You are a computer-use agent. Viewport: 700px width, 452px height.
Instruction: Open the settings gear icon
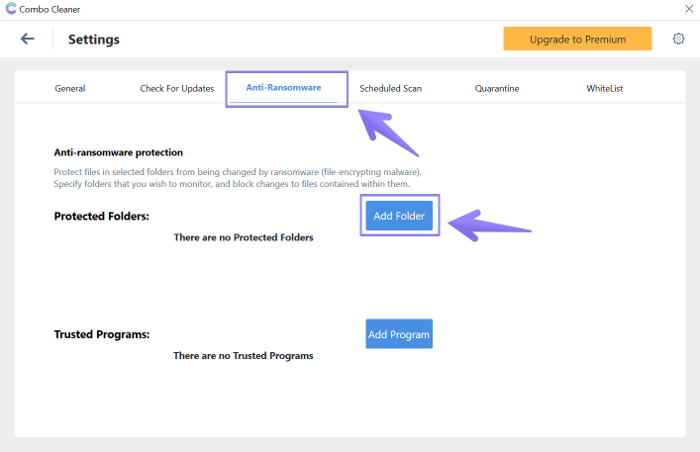[678, 39]
